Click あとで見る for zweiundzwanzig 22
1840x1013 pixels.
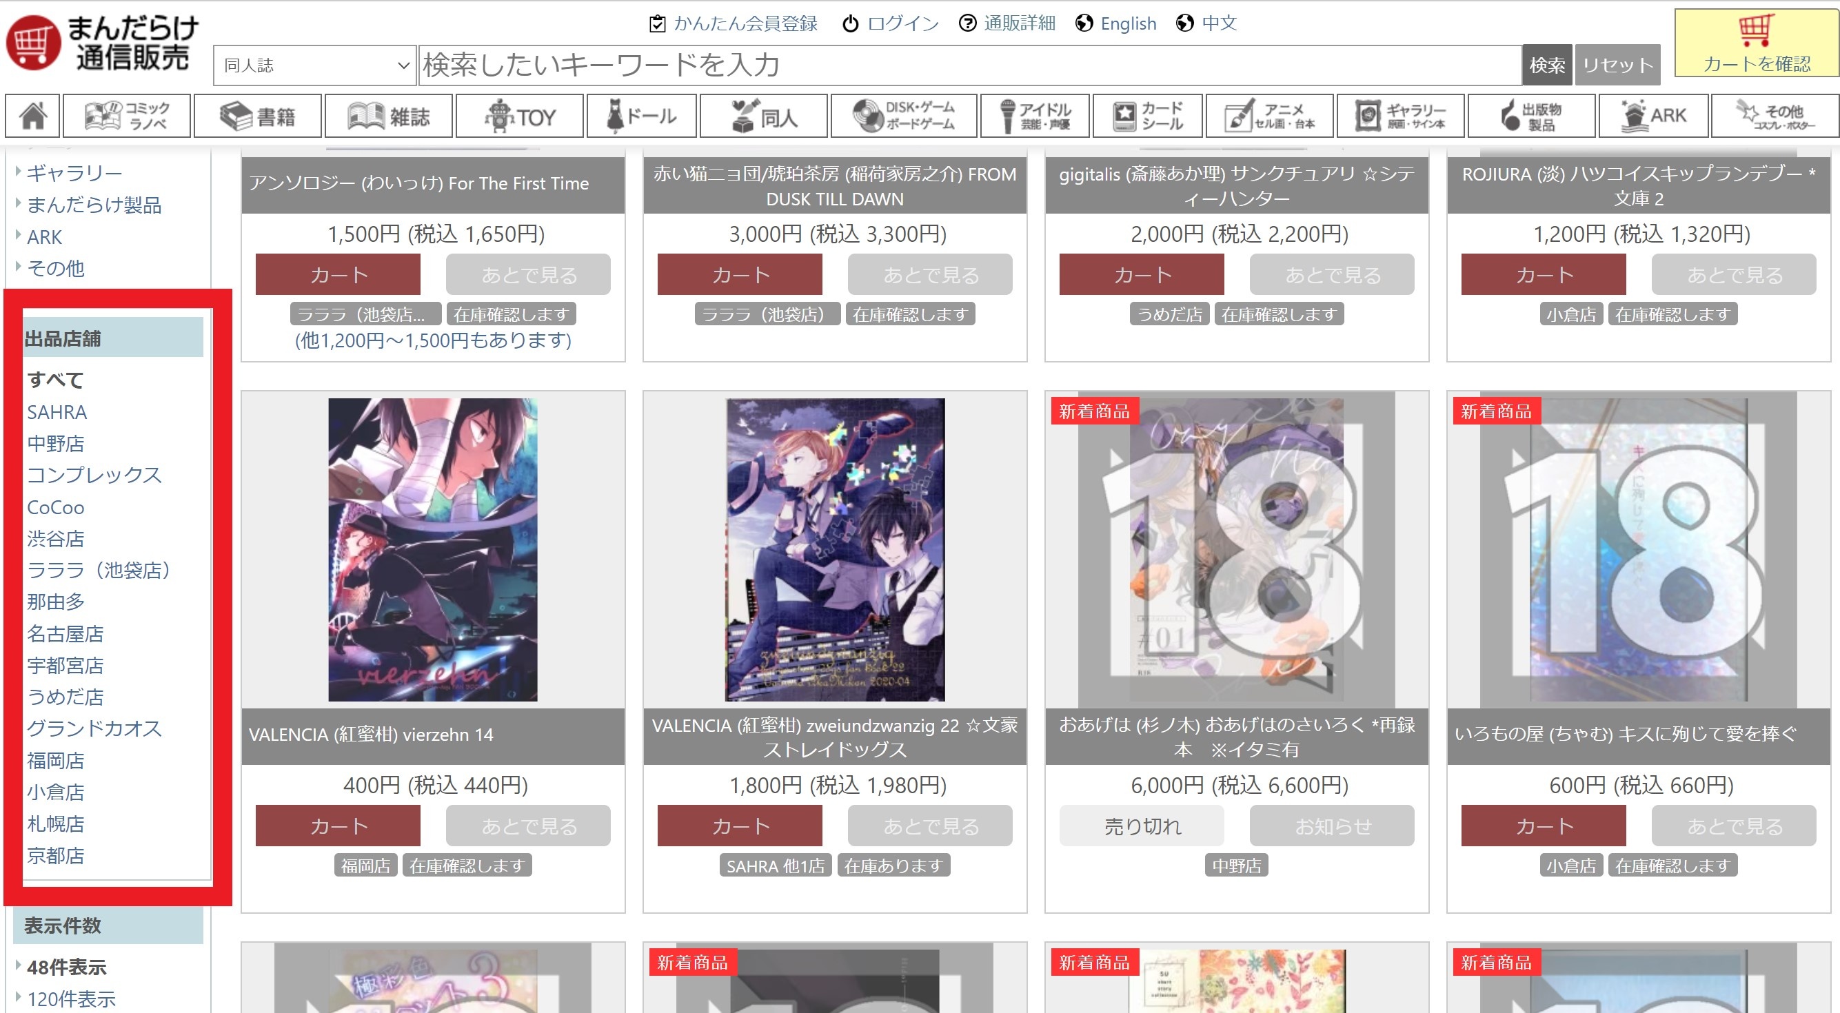[x=930, y=826]
